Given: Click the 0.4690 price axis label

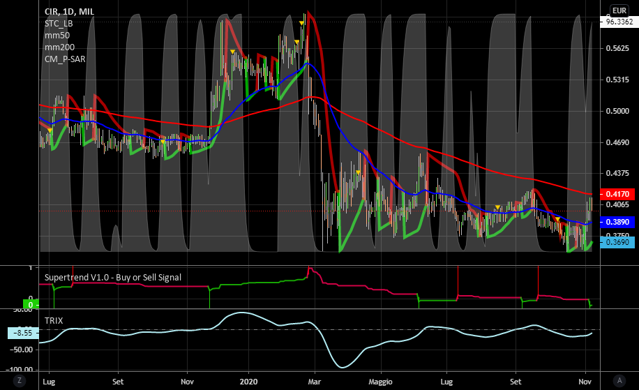Looking at the screenshot, I should pos(617,142).
